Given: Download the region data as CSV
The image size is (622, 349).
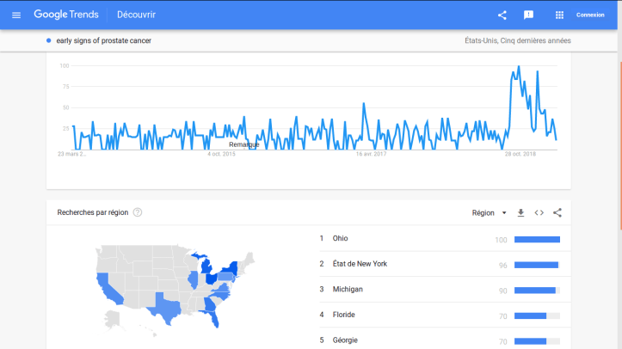Looking at the screenshot, I should click(520, 213).
